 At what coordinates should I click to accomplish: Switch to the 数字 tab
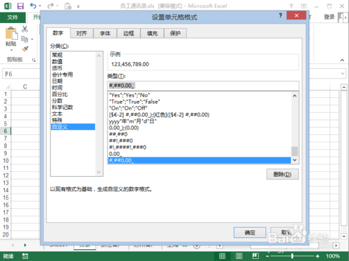(58, 33)
